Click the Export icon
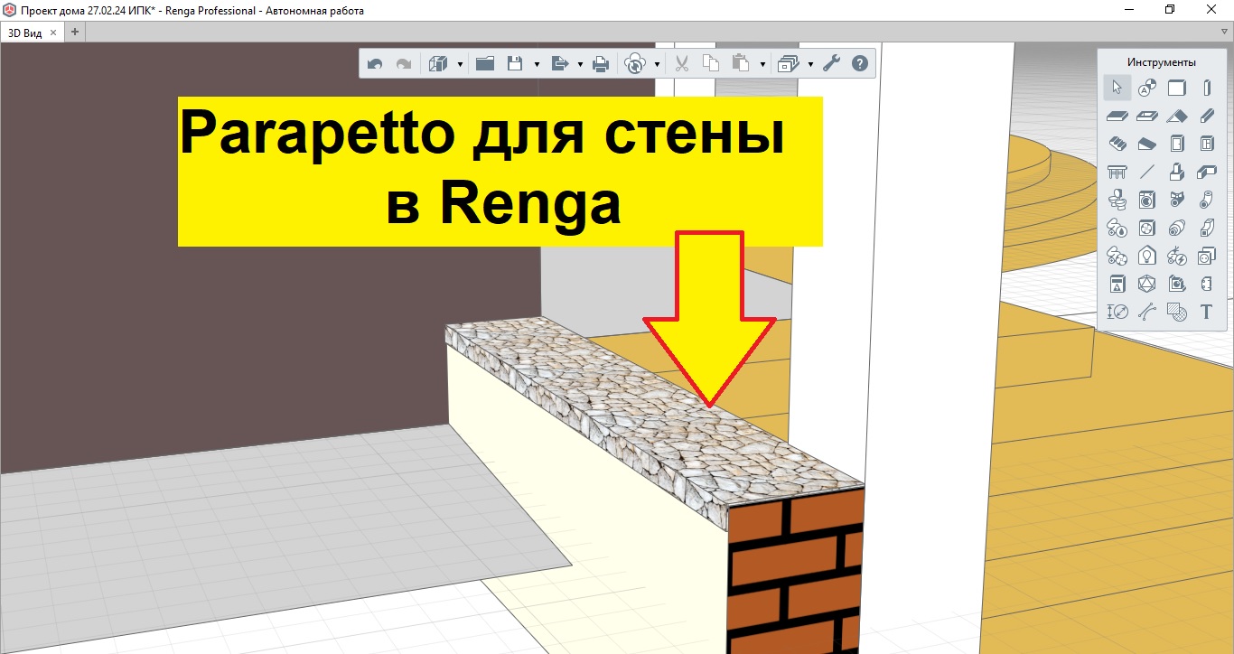This screenshot has height=654, width=1234. click(558, 64)
